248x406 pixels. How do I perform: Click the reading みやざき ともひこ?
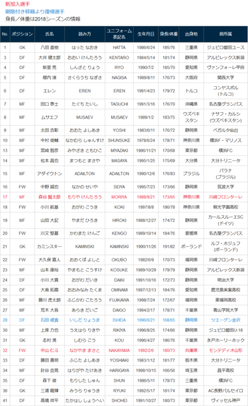tap(84, 150)
